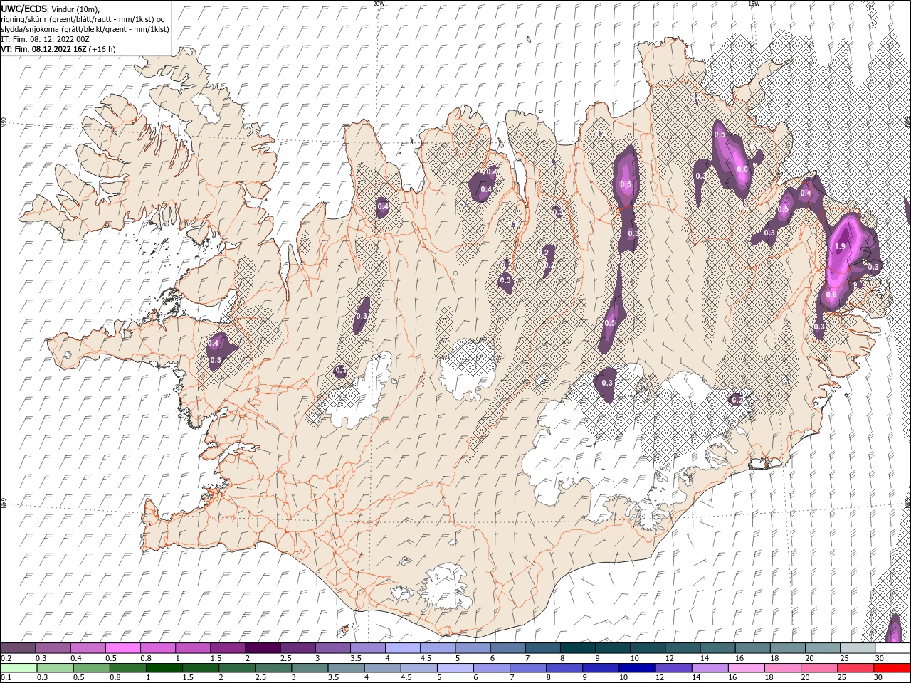The width and height of the screenshot is (911, 683).
Task: Select top-row snow swatch between 7 and 8
Action: click(542, 648)
